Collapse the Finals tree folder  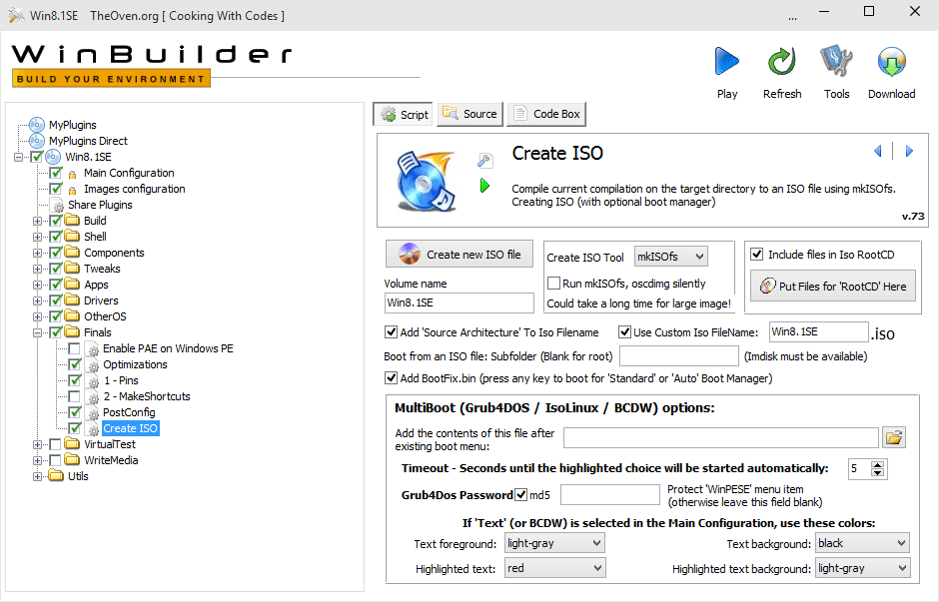pyautogui.click(x=37, y=332)
